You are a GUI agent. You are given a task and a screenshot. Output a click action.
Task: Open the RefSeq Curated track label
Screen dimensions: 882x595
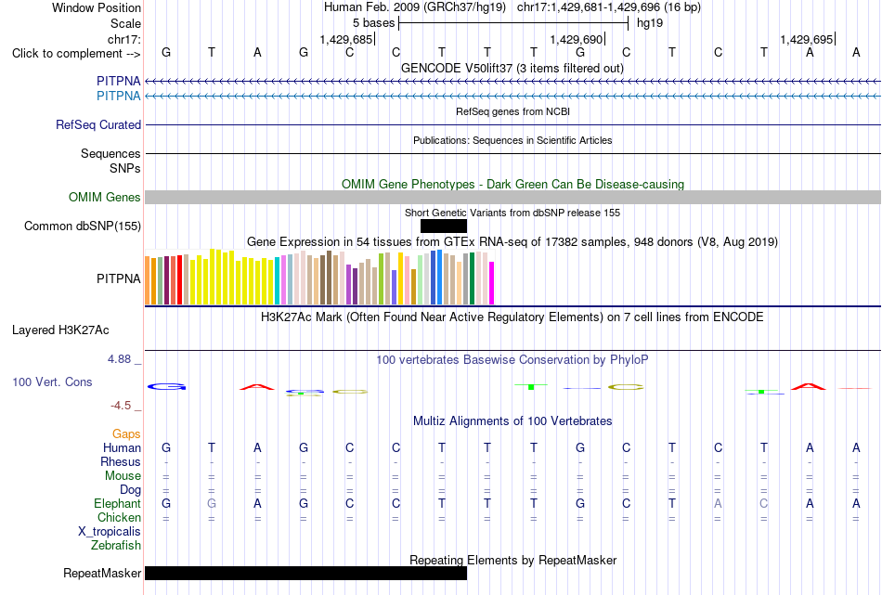[98, 125]
